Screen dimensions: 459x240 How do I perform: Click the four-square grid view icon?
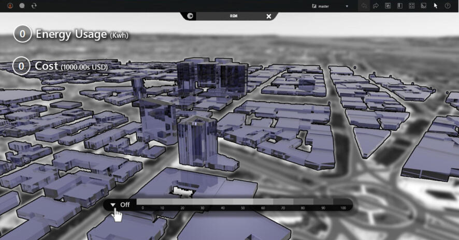pos(411,6)
